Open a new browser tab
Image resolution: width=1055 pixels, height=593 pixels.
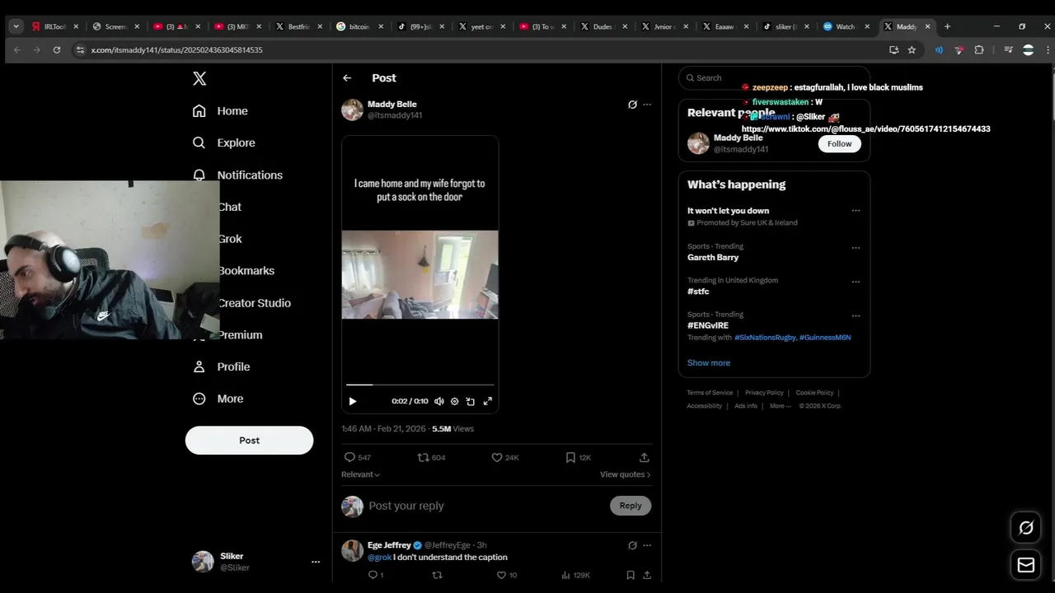coord(947,26)
